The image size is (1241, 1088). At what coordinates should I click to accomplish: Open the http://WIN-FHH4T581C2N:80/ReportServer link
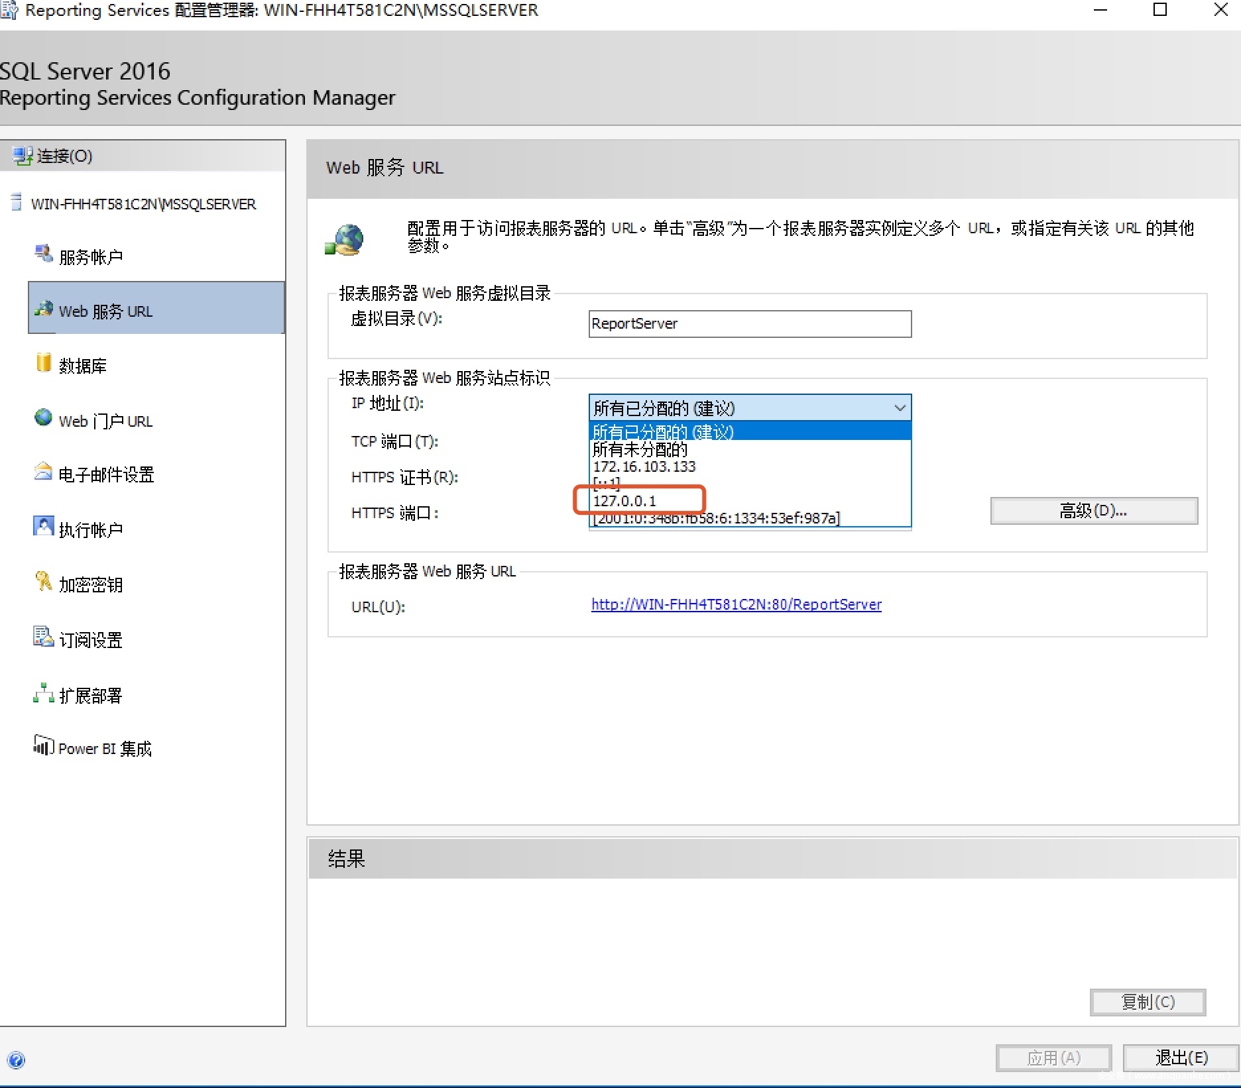pyautogui.click(x=737, y=604)
